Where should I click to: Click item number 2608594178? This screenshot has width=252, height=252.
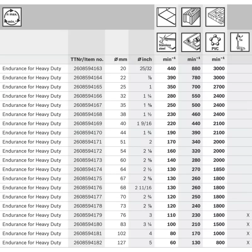pyautogui.click(x=88, y=206)
